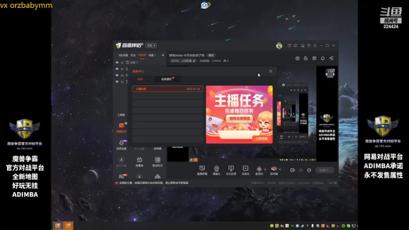Expand the arrow next to 扬声器

point(280,169)
